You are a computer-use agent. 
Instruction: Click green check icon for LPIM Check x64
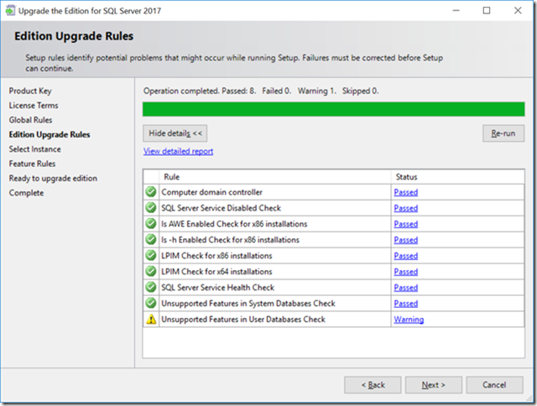151,272
